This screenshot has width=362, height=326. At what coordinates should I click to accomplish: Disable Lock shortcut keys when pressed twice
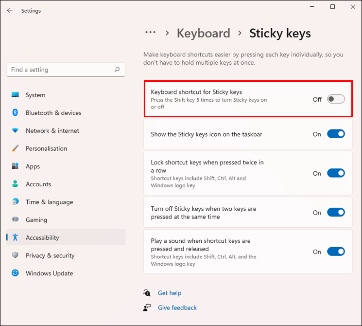(336, 173)
